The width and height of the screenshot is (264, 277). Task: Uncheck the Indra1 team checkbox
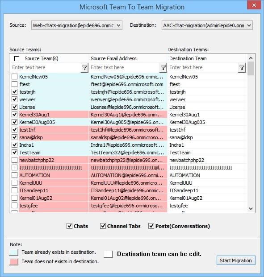coord(14,145)
